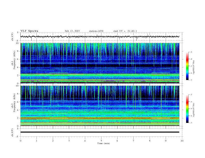Screen dimensions: 205x158
Task: Click the ch.2 spectrogram color scale bar
Action: pos(187,109)
